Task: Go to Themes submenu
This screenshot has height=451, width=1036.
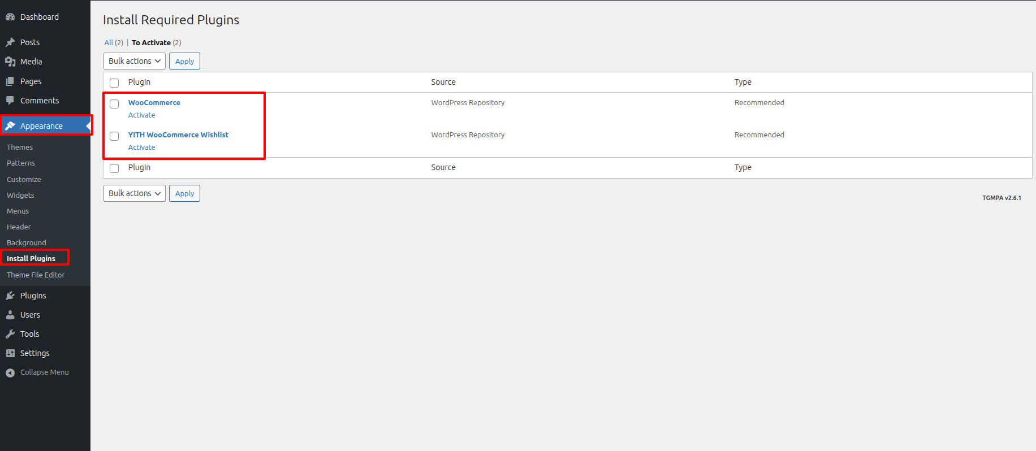Action: [x=20, y=147]
